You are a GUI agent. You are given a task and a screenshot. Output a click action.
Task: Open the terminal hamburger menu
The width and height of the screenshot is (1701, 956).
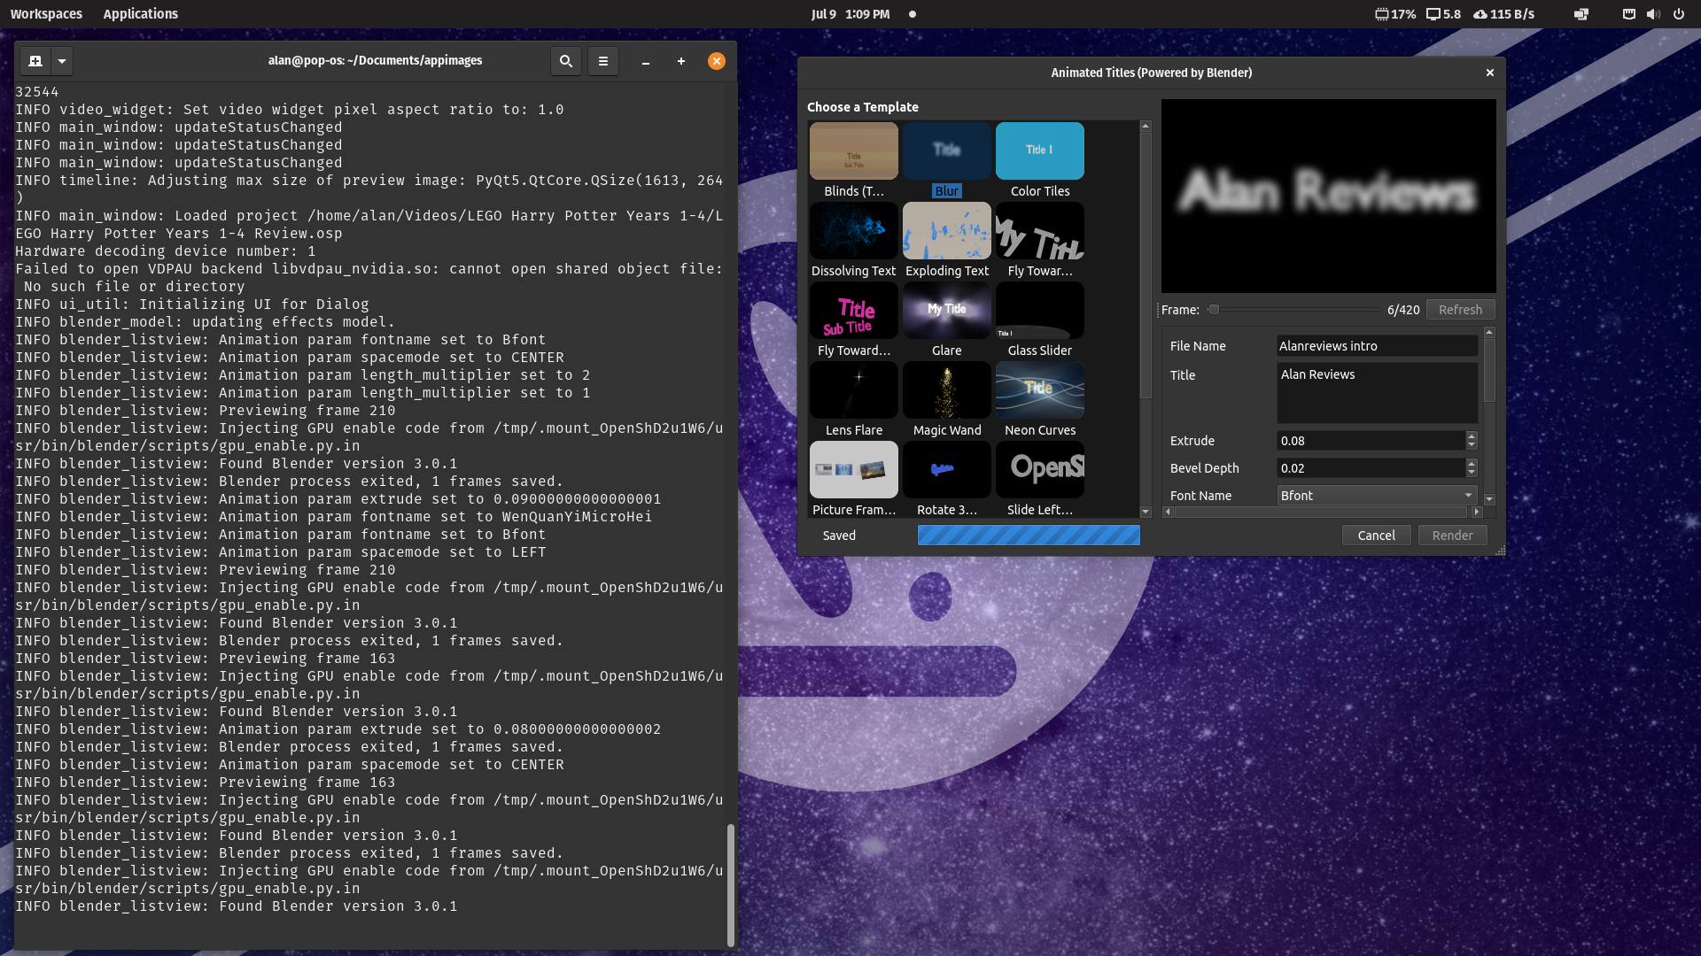click(602, 61)
